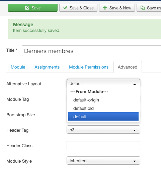Switch to the Module tab
Screen dimensions: 161x170
tap(18, 67)
